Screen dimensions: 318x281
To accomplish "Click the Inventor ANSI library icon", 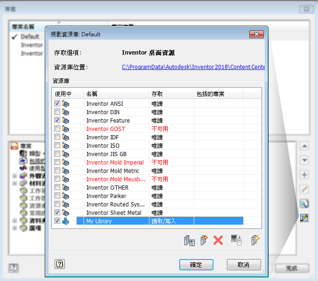I will pos(65,104).
